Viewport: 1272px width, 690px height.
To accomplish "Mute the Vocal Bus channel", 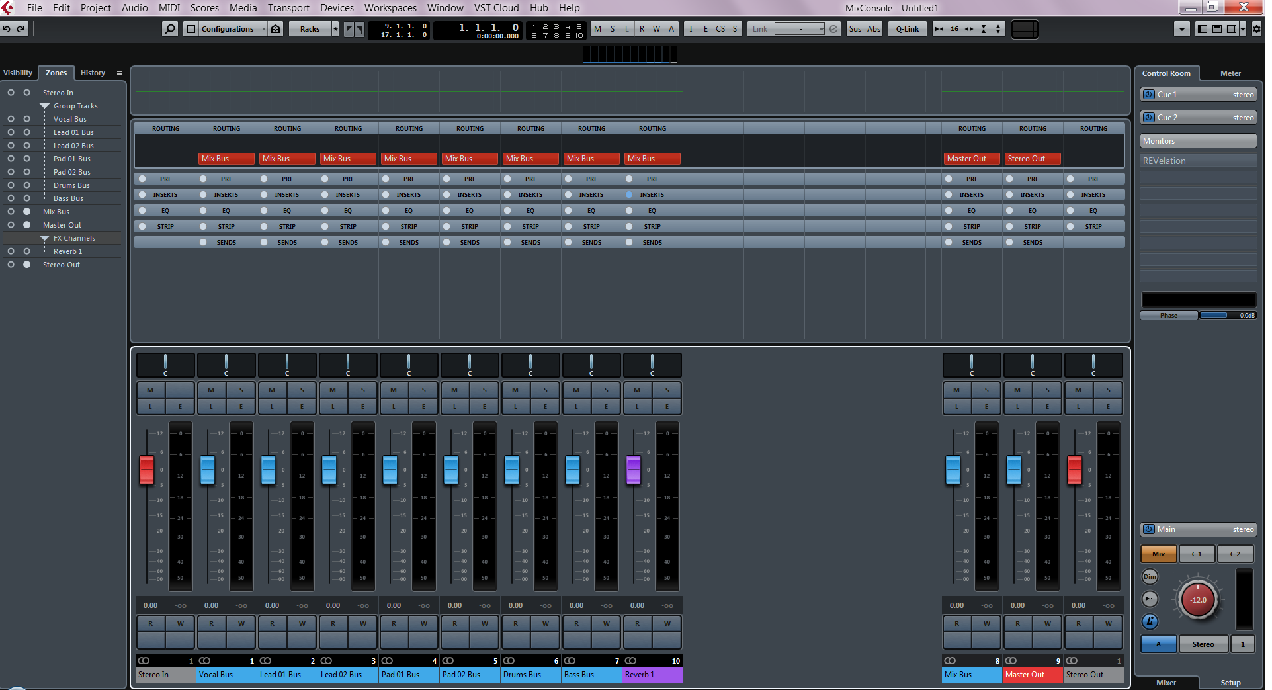I will pos(211,390).
